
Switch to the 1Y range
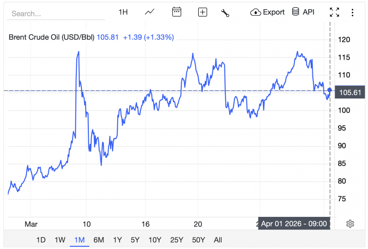coord(117,240)
